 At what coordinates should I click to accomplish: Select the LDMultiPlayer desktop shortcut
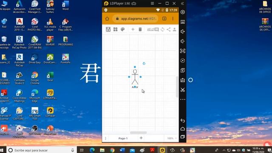pyautogui.click(x=50, y=94)
